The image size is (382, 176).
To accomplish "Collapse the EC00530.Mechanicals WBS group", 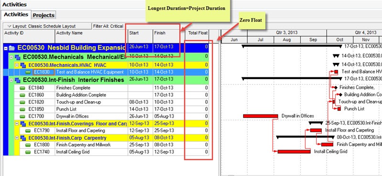I will coord(11,57).
